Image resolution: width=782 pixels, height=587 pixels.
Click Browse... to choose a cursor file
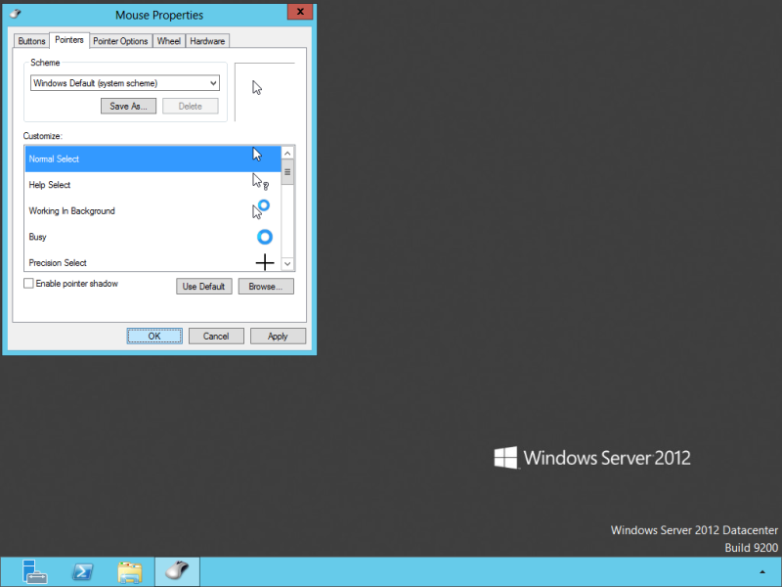point(266,286)
